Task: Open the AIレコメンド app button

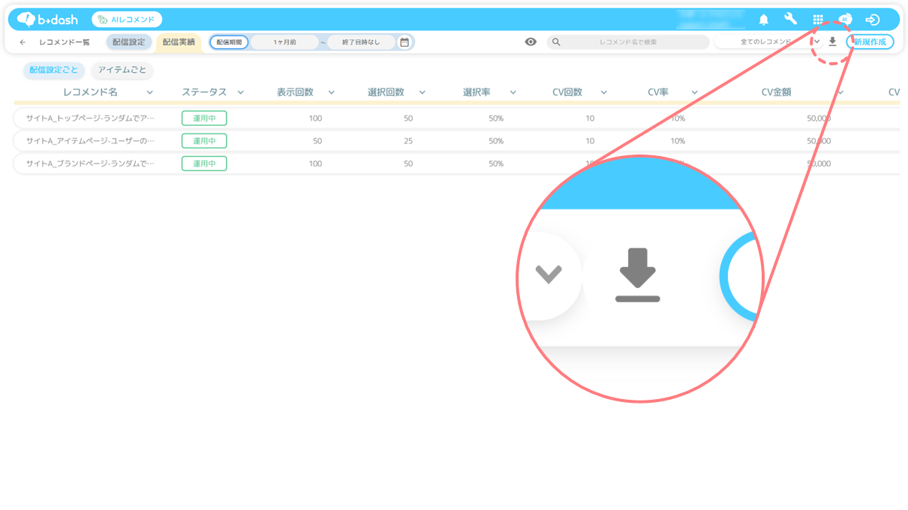Action: click(127, 19)
